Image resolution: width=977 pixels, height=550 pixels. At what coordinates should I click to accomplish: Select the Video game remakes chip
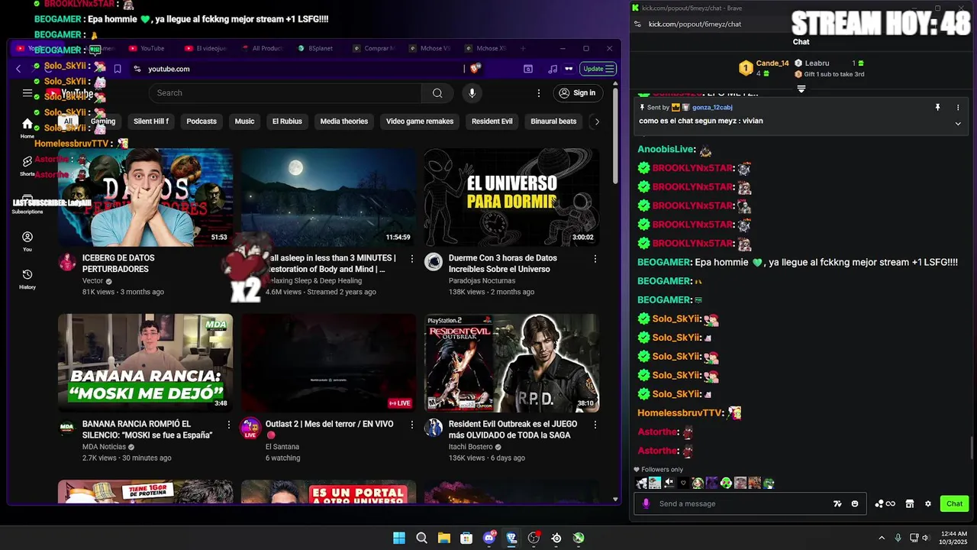(x=420, y=121)
